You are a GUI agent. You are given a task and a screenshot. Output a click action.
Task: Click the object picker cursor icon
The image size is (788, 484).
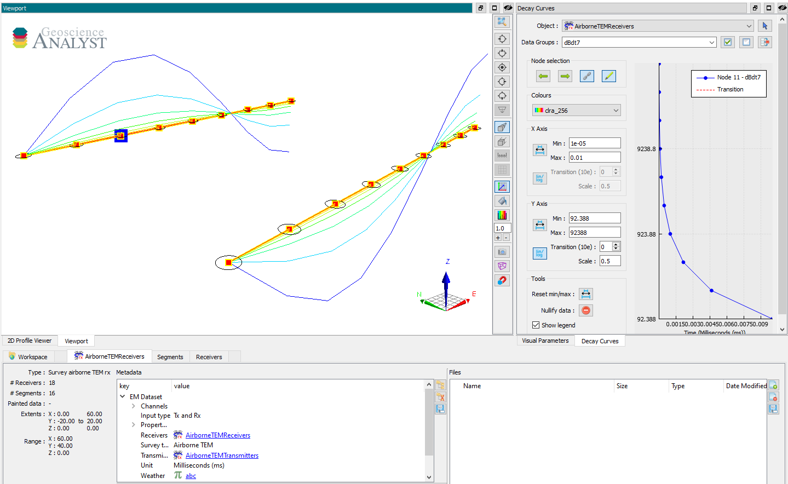765,26
